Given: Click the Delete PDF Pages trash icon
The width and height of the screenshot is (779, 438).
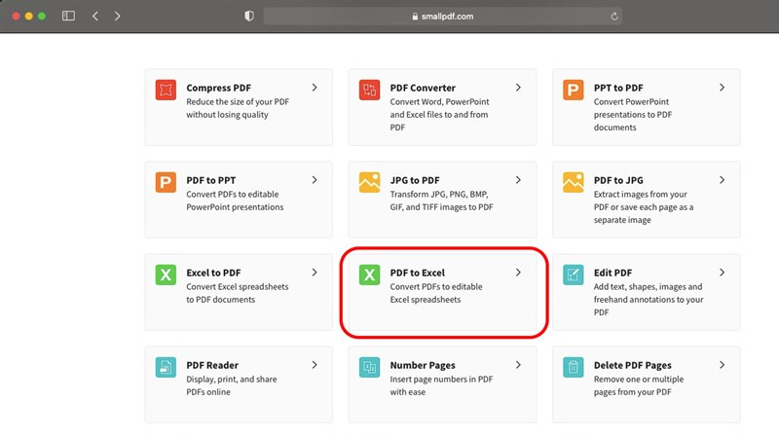Looking at the screenshot, I should (573, 367).
